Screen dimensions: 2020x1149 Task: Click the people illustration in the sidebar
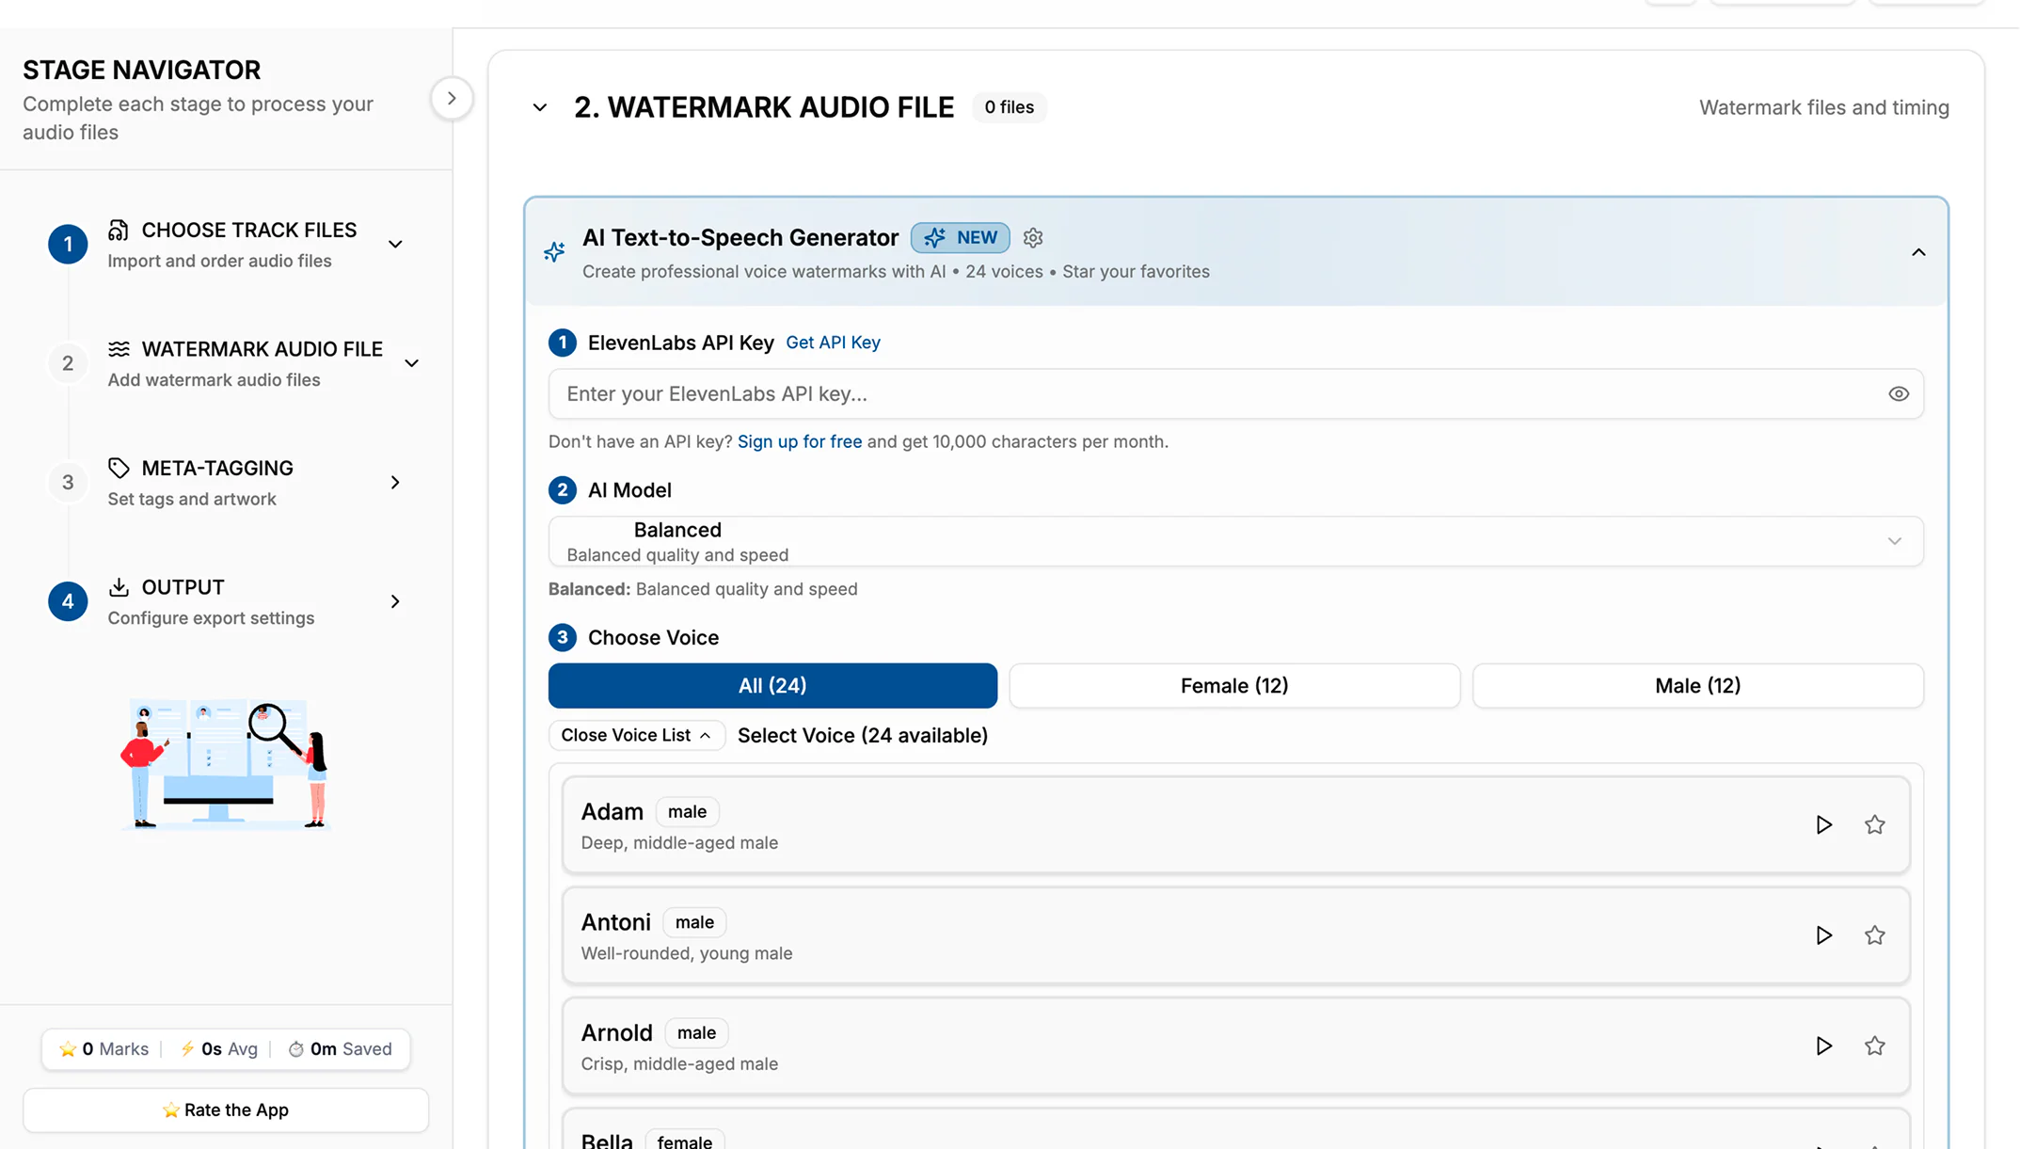coord(225,764)
